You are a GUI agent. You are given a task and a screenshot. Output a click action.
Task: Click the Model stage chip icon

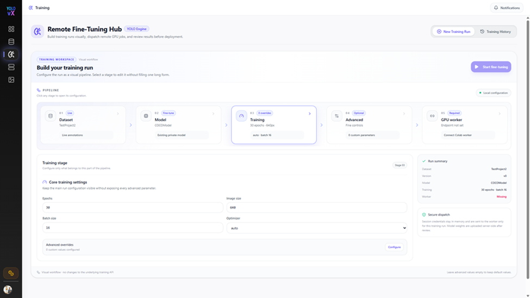(146, 116)
